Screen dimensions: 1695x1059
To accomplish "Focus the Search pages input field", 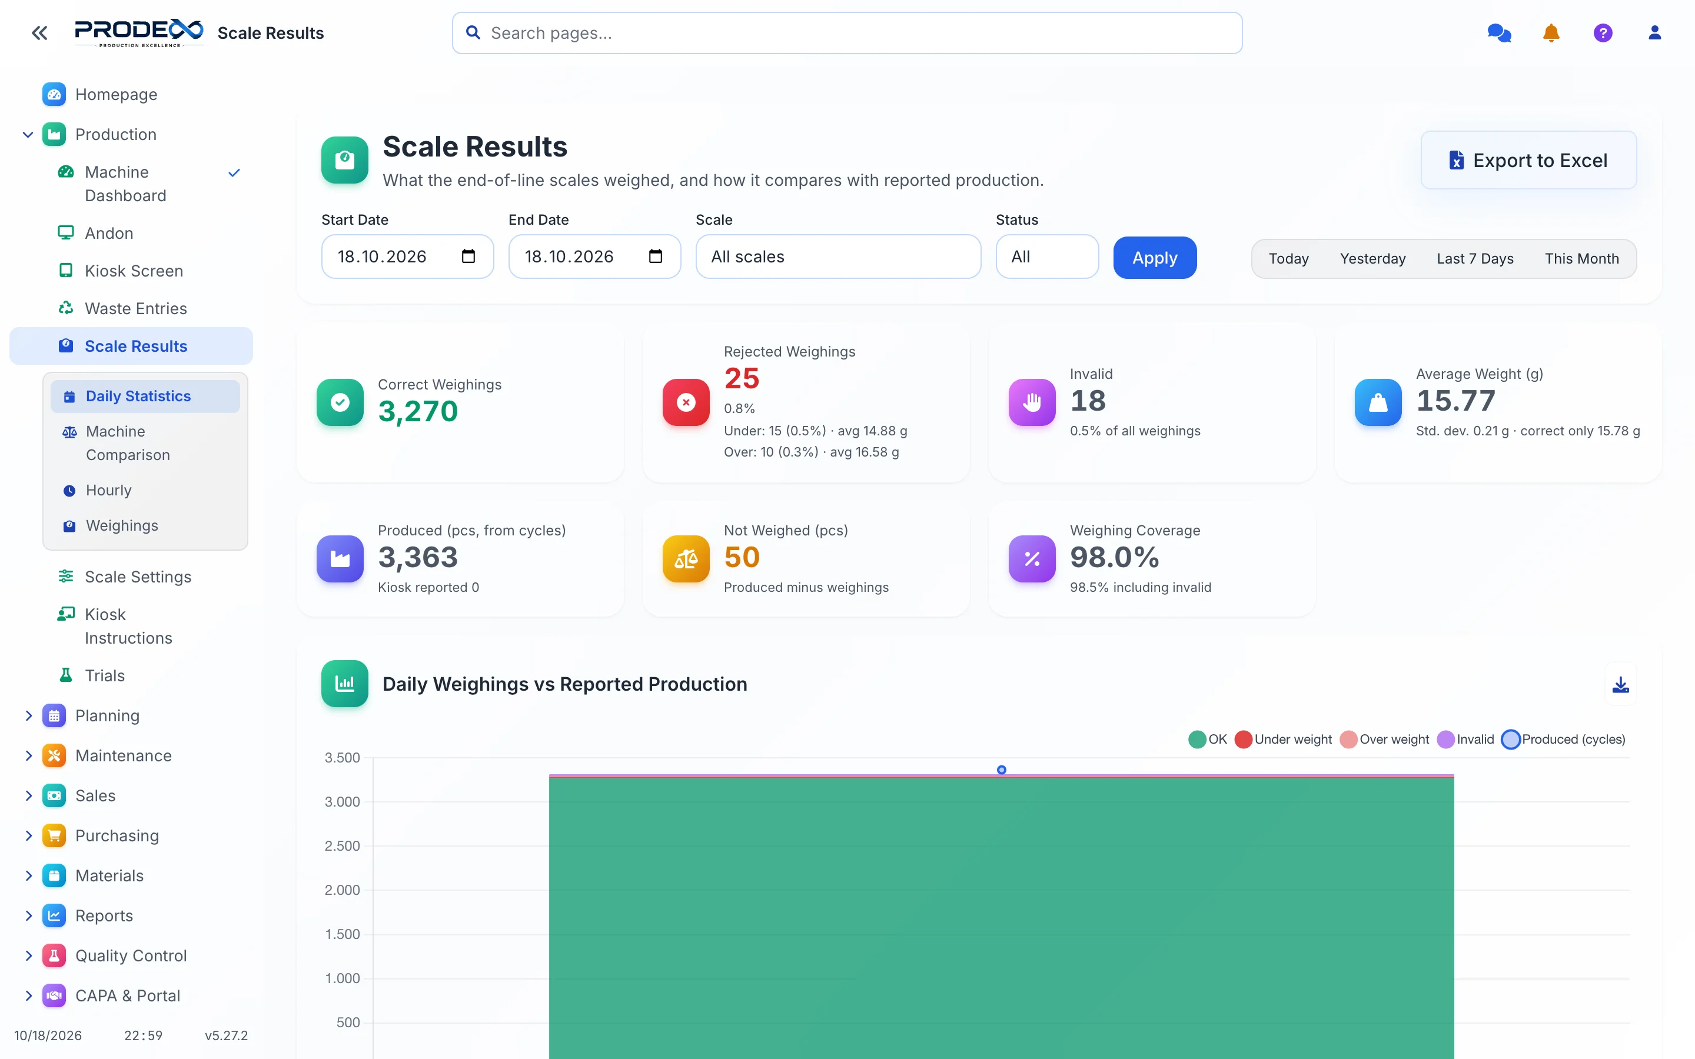I will (x=847, y=33).
